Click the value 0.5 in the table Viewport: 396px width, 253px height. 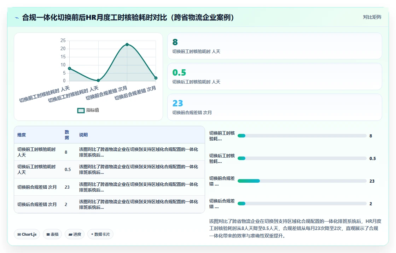[x=68, y=169]
